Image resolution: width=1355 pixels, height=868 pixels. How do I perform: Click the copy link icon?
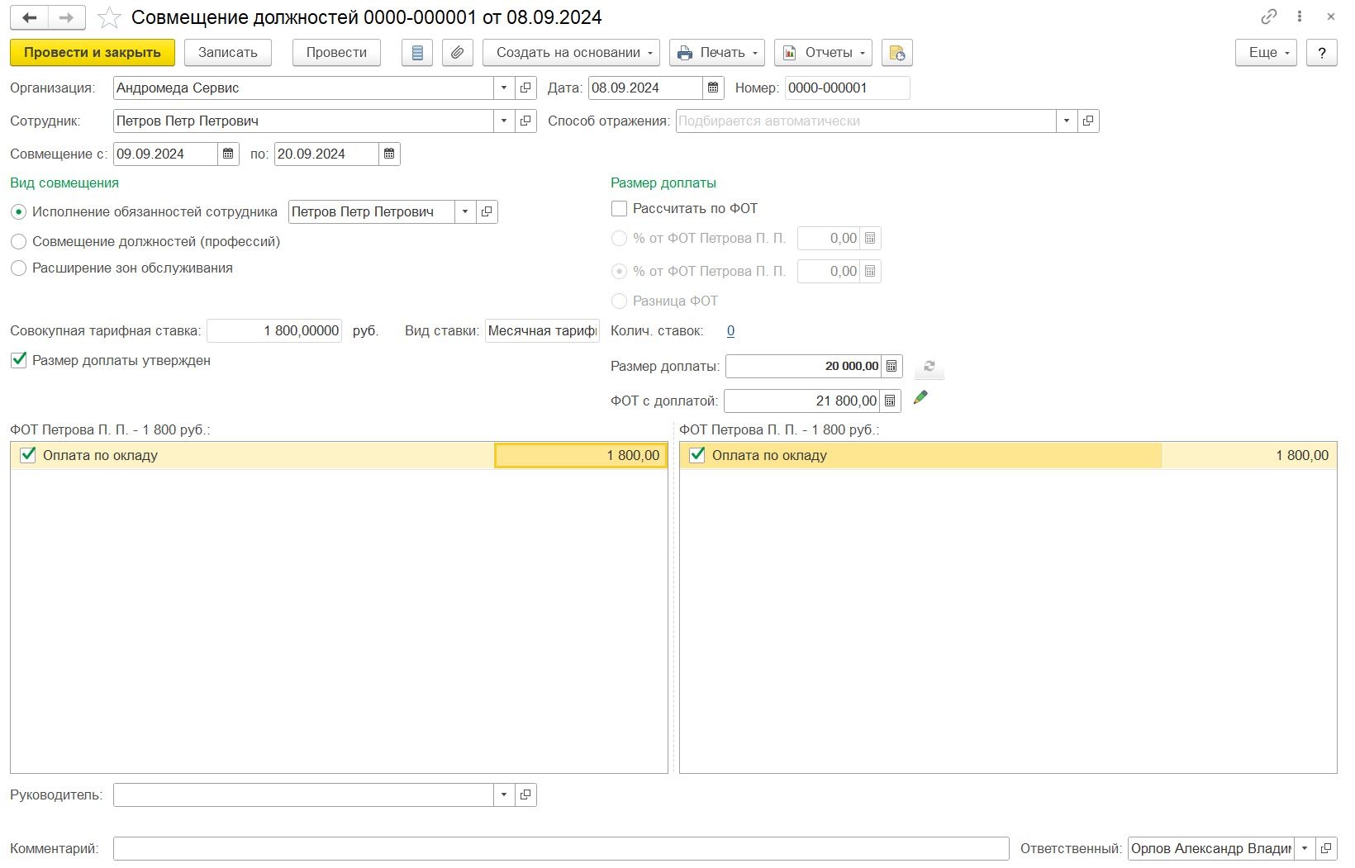(1268, 17)
